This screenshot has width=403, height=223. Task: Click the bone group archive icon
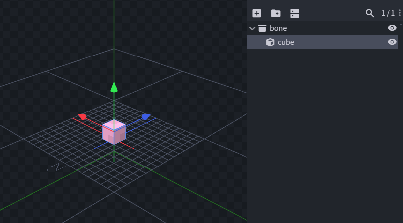[x=262, y=28]
